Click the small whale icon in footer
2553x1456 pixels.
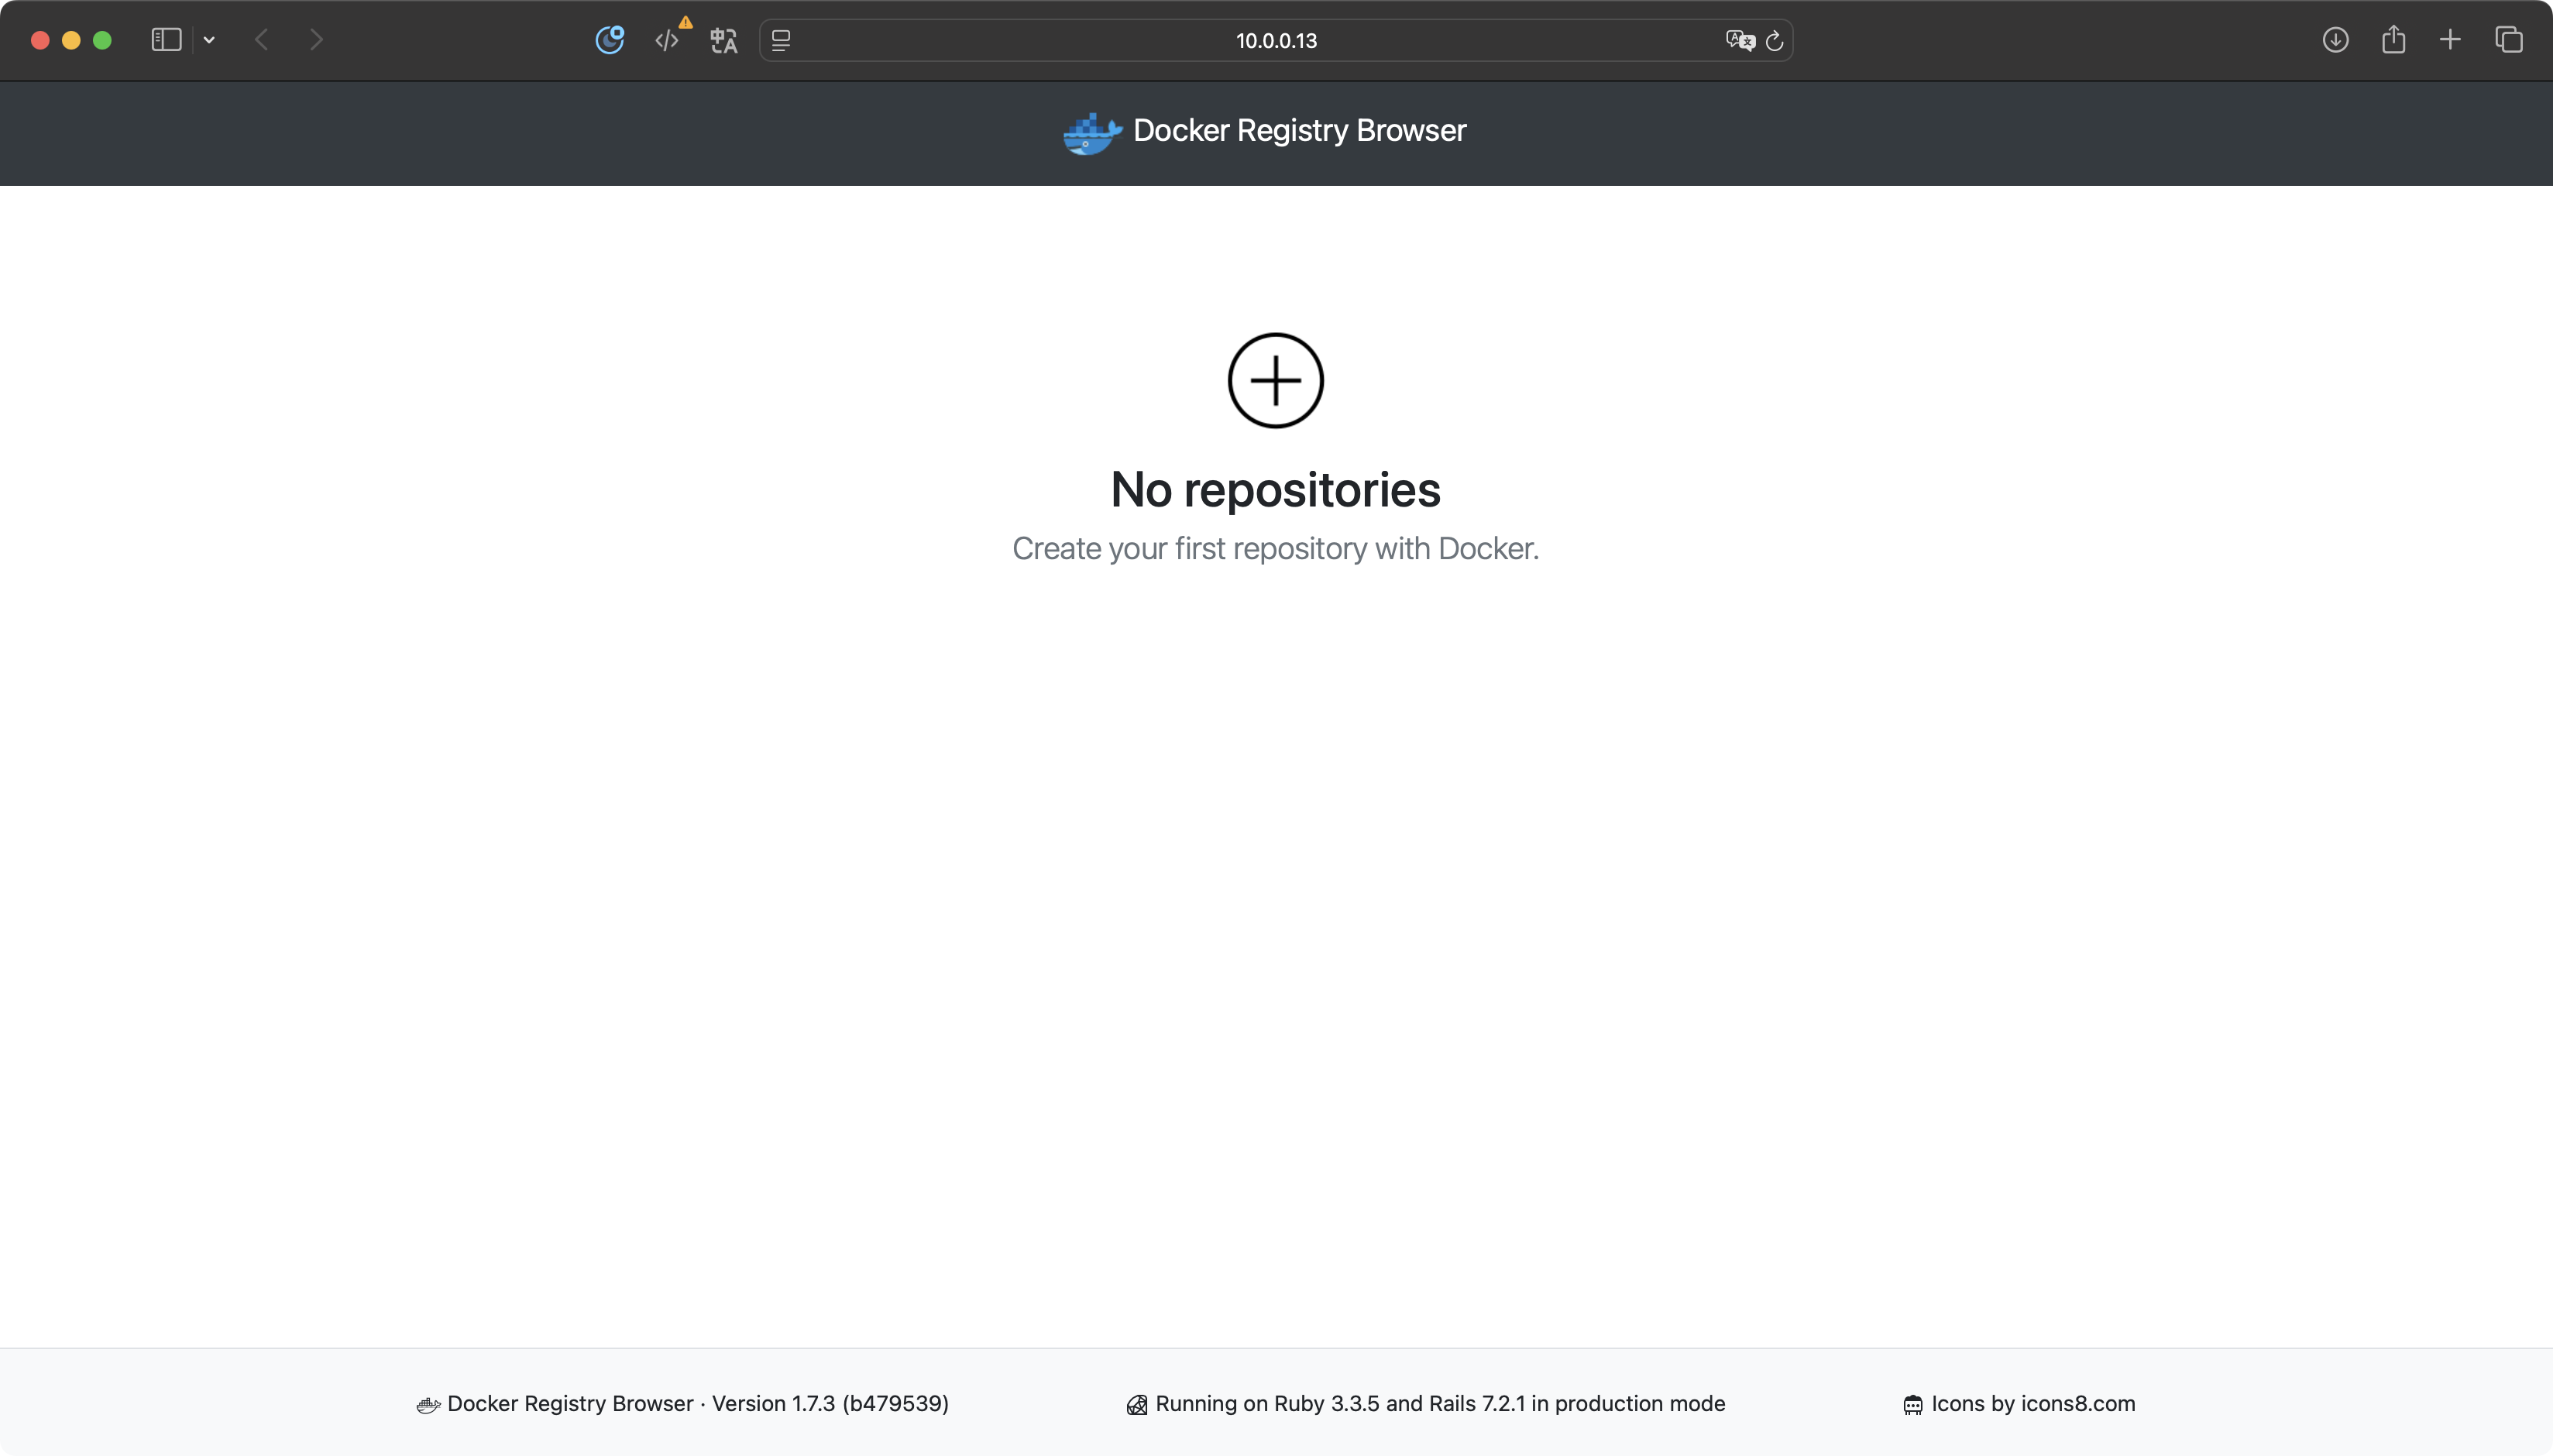pos(428,1406)
